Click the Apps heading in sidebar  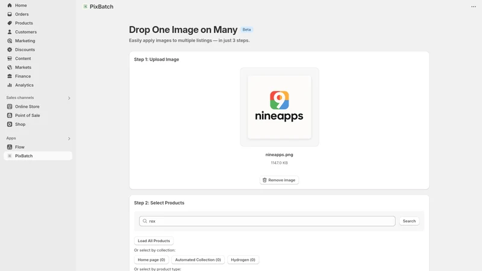[x=11, y=139]
